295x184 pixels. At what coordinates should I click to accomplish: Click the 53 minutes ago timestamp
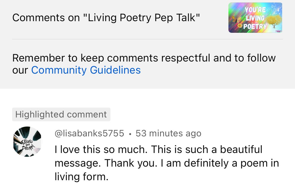168,133
